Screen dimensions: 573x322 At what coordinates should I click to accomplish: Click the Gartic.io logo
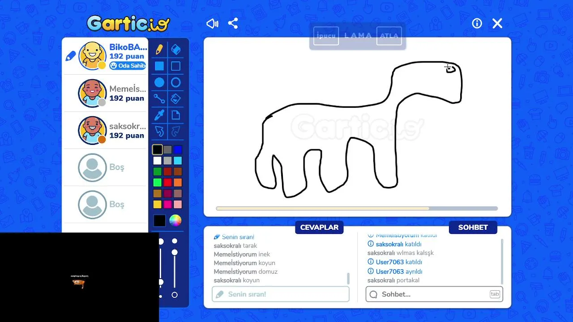point(128,23)
